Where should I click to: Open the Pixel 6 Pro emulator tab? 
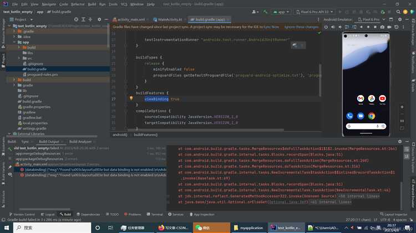369,19
